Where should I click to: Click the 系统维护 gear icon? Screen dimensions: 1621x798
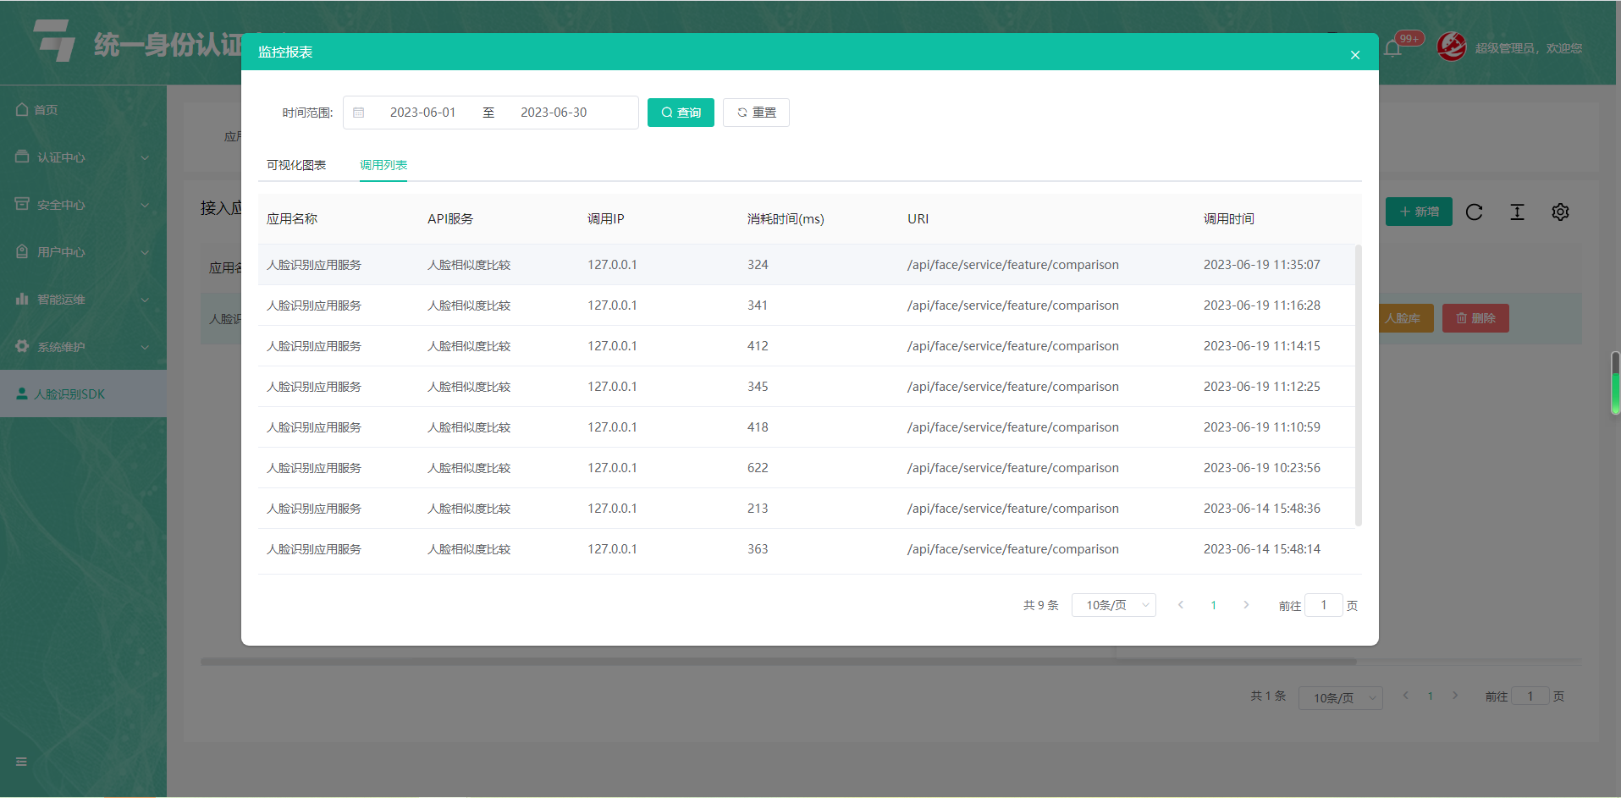click(x=22, y=346)
